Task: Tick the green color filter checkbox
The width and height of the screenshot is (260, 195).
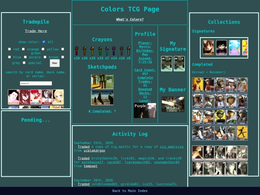Action: click(63, 49)
